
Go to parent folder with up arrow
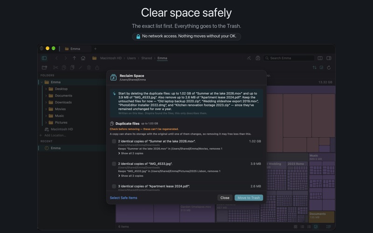(x=74, y=58)
